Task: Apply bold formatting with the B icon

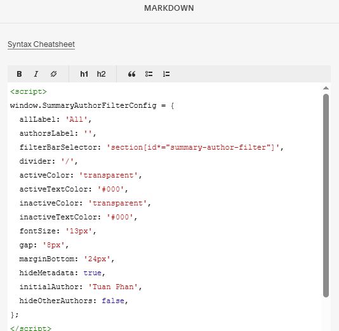Action: pyautogui.click(x=19, y=74)
